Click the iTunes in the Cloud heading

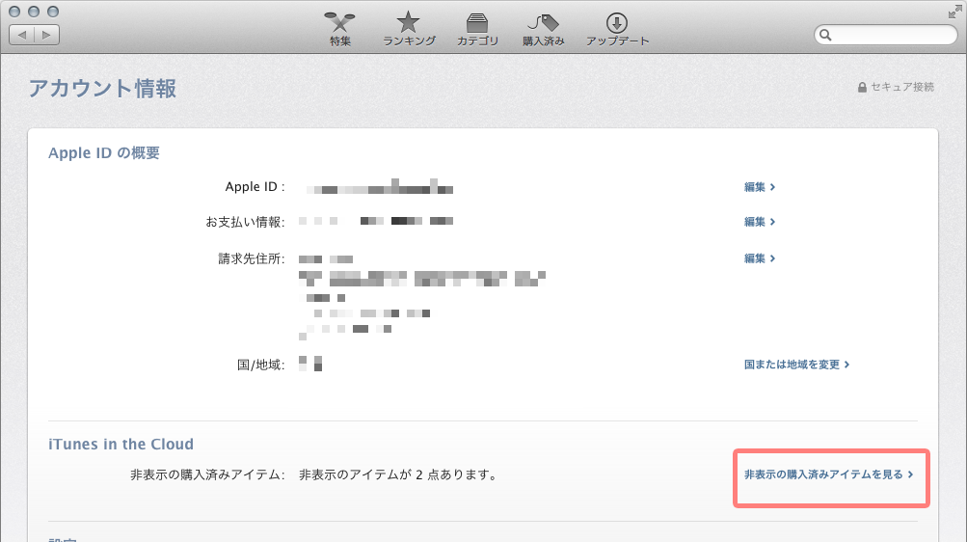tap(121, 444)
